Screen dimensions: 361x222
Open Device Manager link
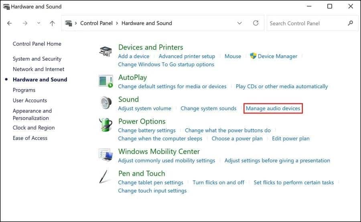278,56
